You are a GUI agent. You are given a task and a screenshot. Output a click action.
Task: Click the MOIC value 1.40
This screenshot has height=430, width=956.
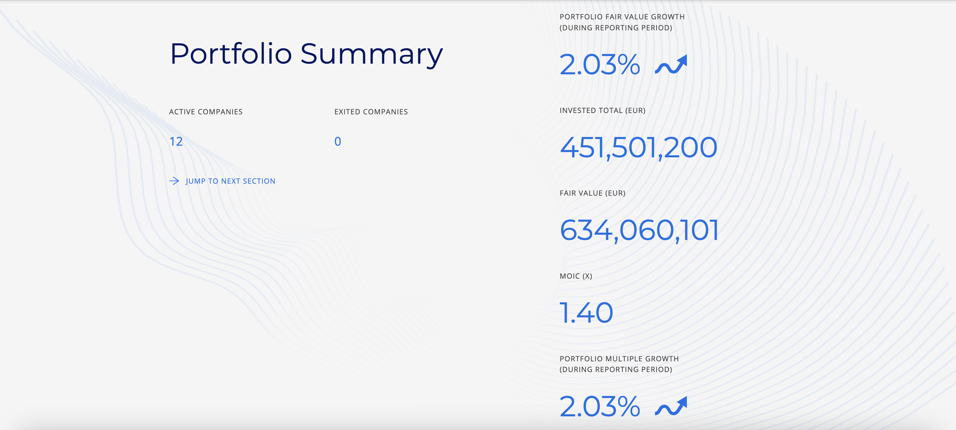click(x=586, y=313)
